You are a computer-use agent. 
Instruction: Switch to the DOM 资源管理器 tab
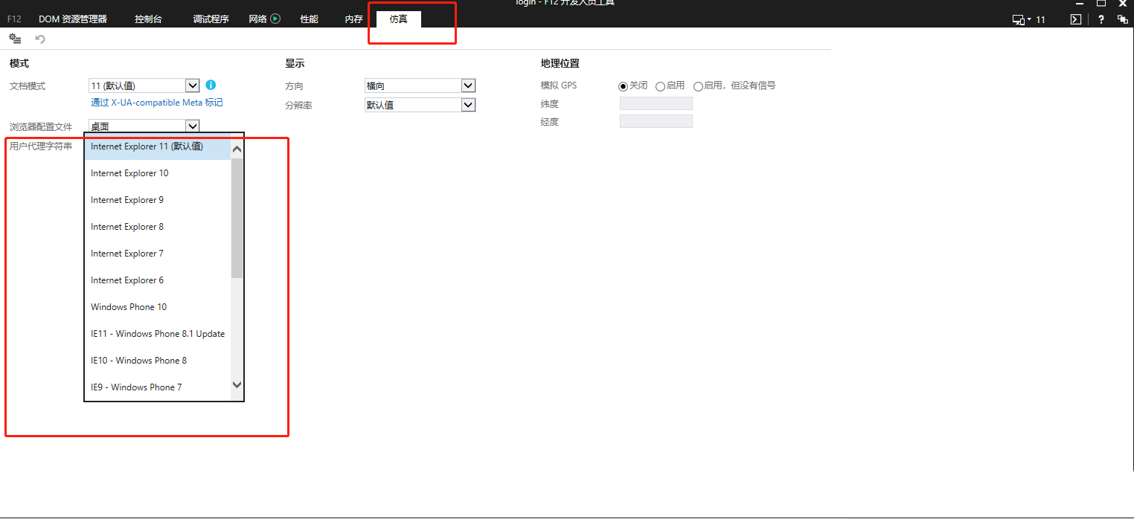coord(73,19)
